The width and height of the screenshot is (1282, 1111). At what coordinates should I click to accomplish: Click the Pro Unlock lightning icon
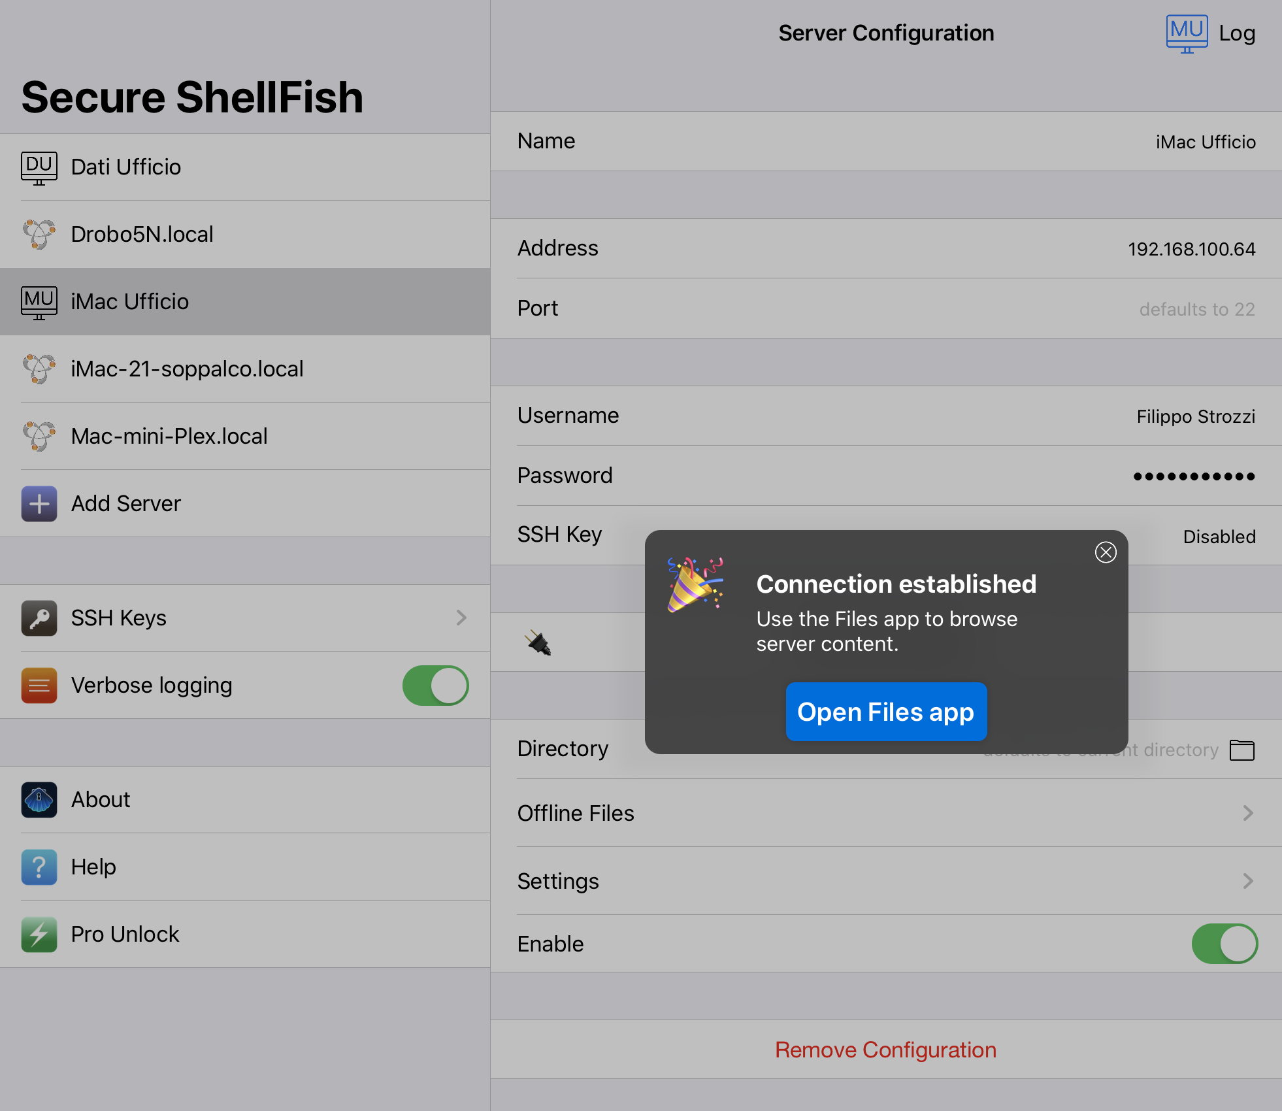(x=39, y=935)
